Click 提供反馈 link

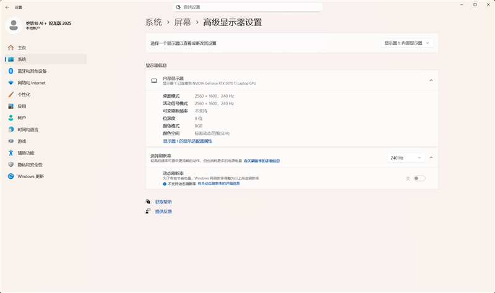[163, 211]
